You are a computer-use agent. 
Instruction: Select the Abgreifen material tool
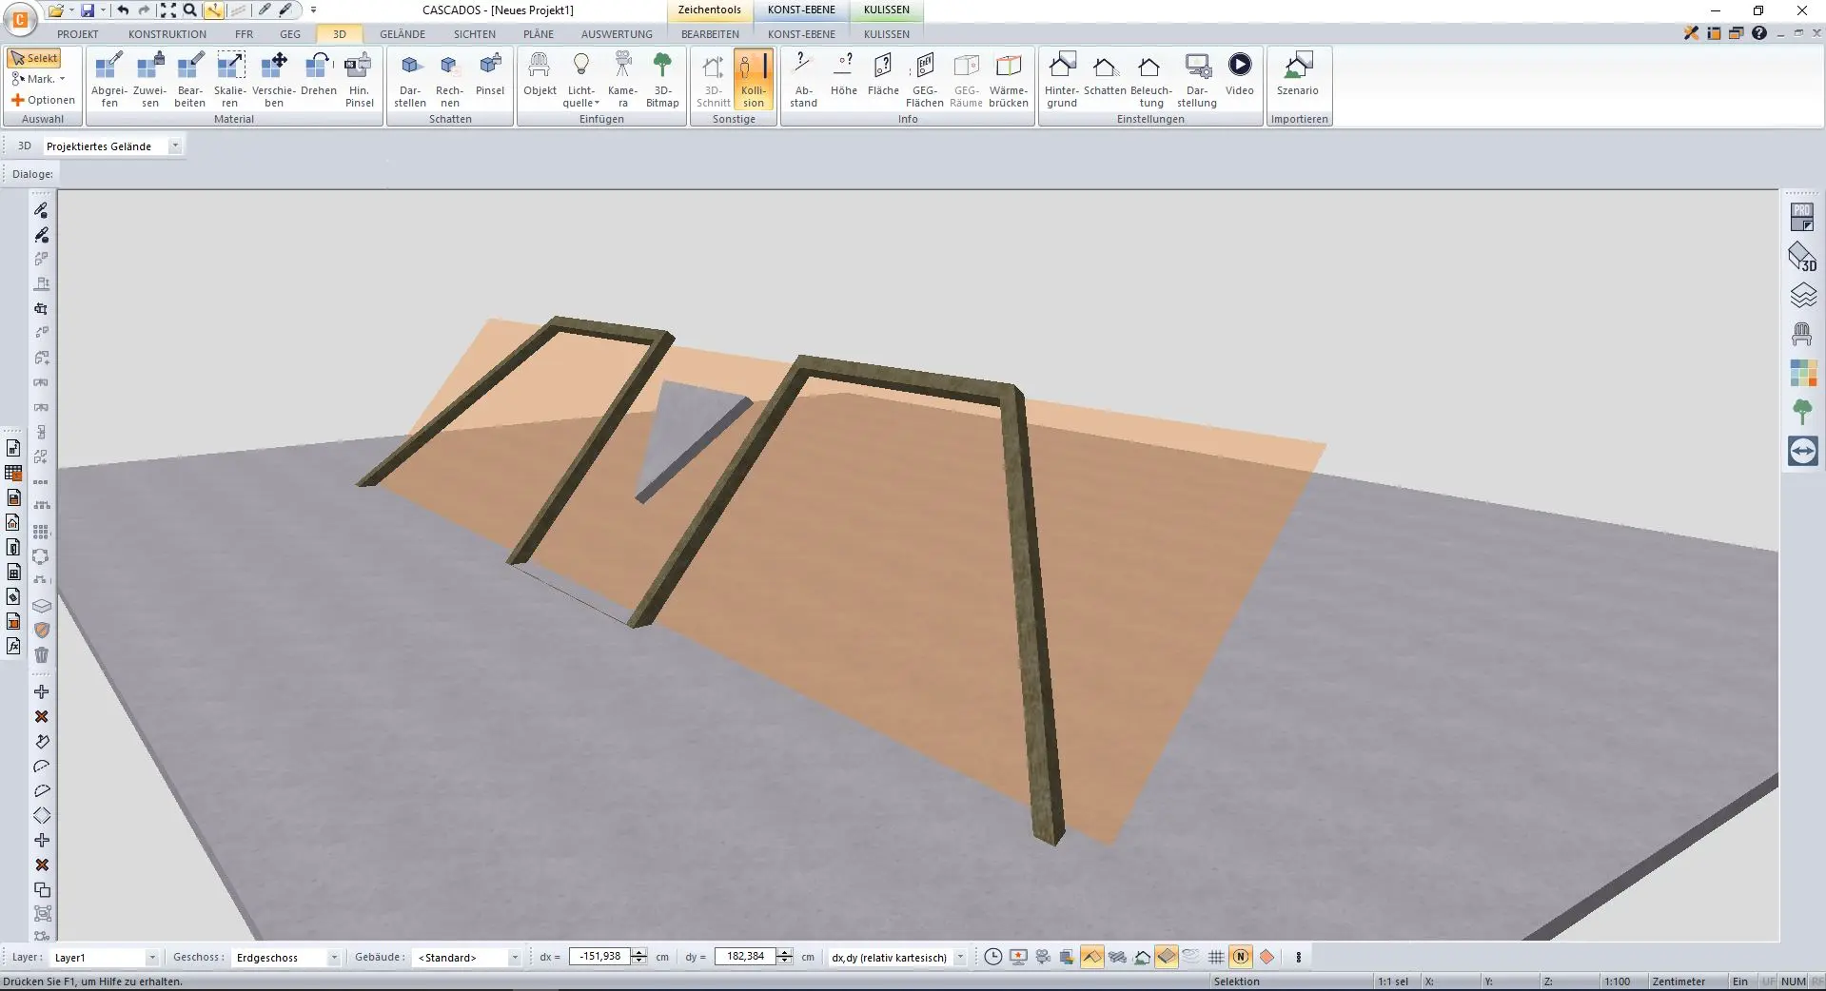tap(109, 80)
